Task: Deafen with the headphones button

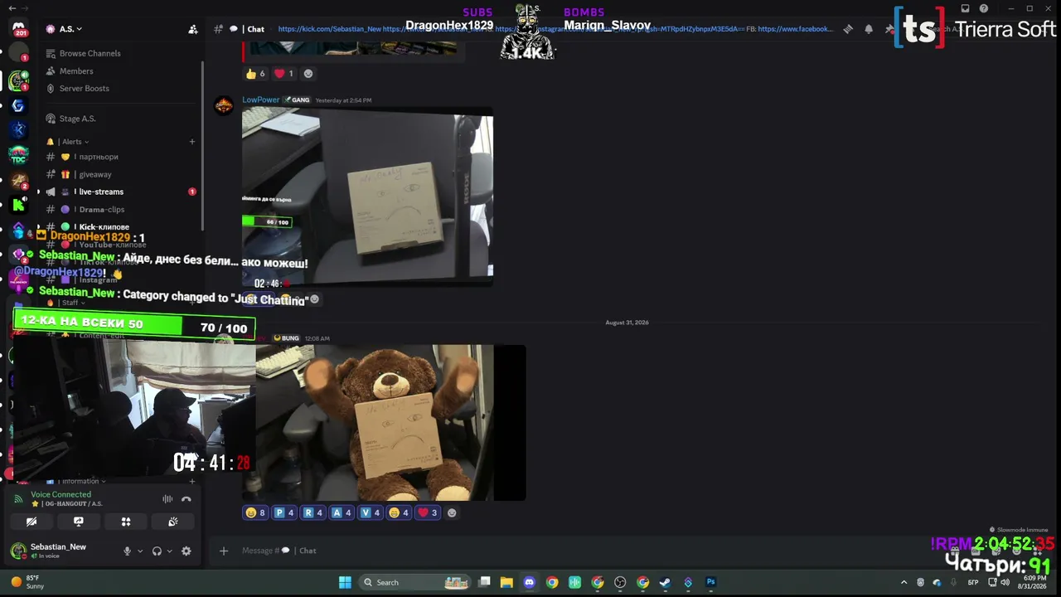Action: coord(157,551)
